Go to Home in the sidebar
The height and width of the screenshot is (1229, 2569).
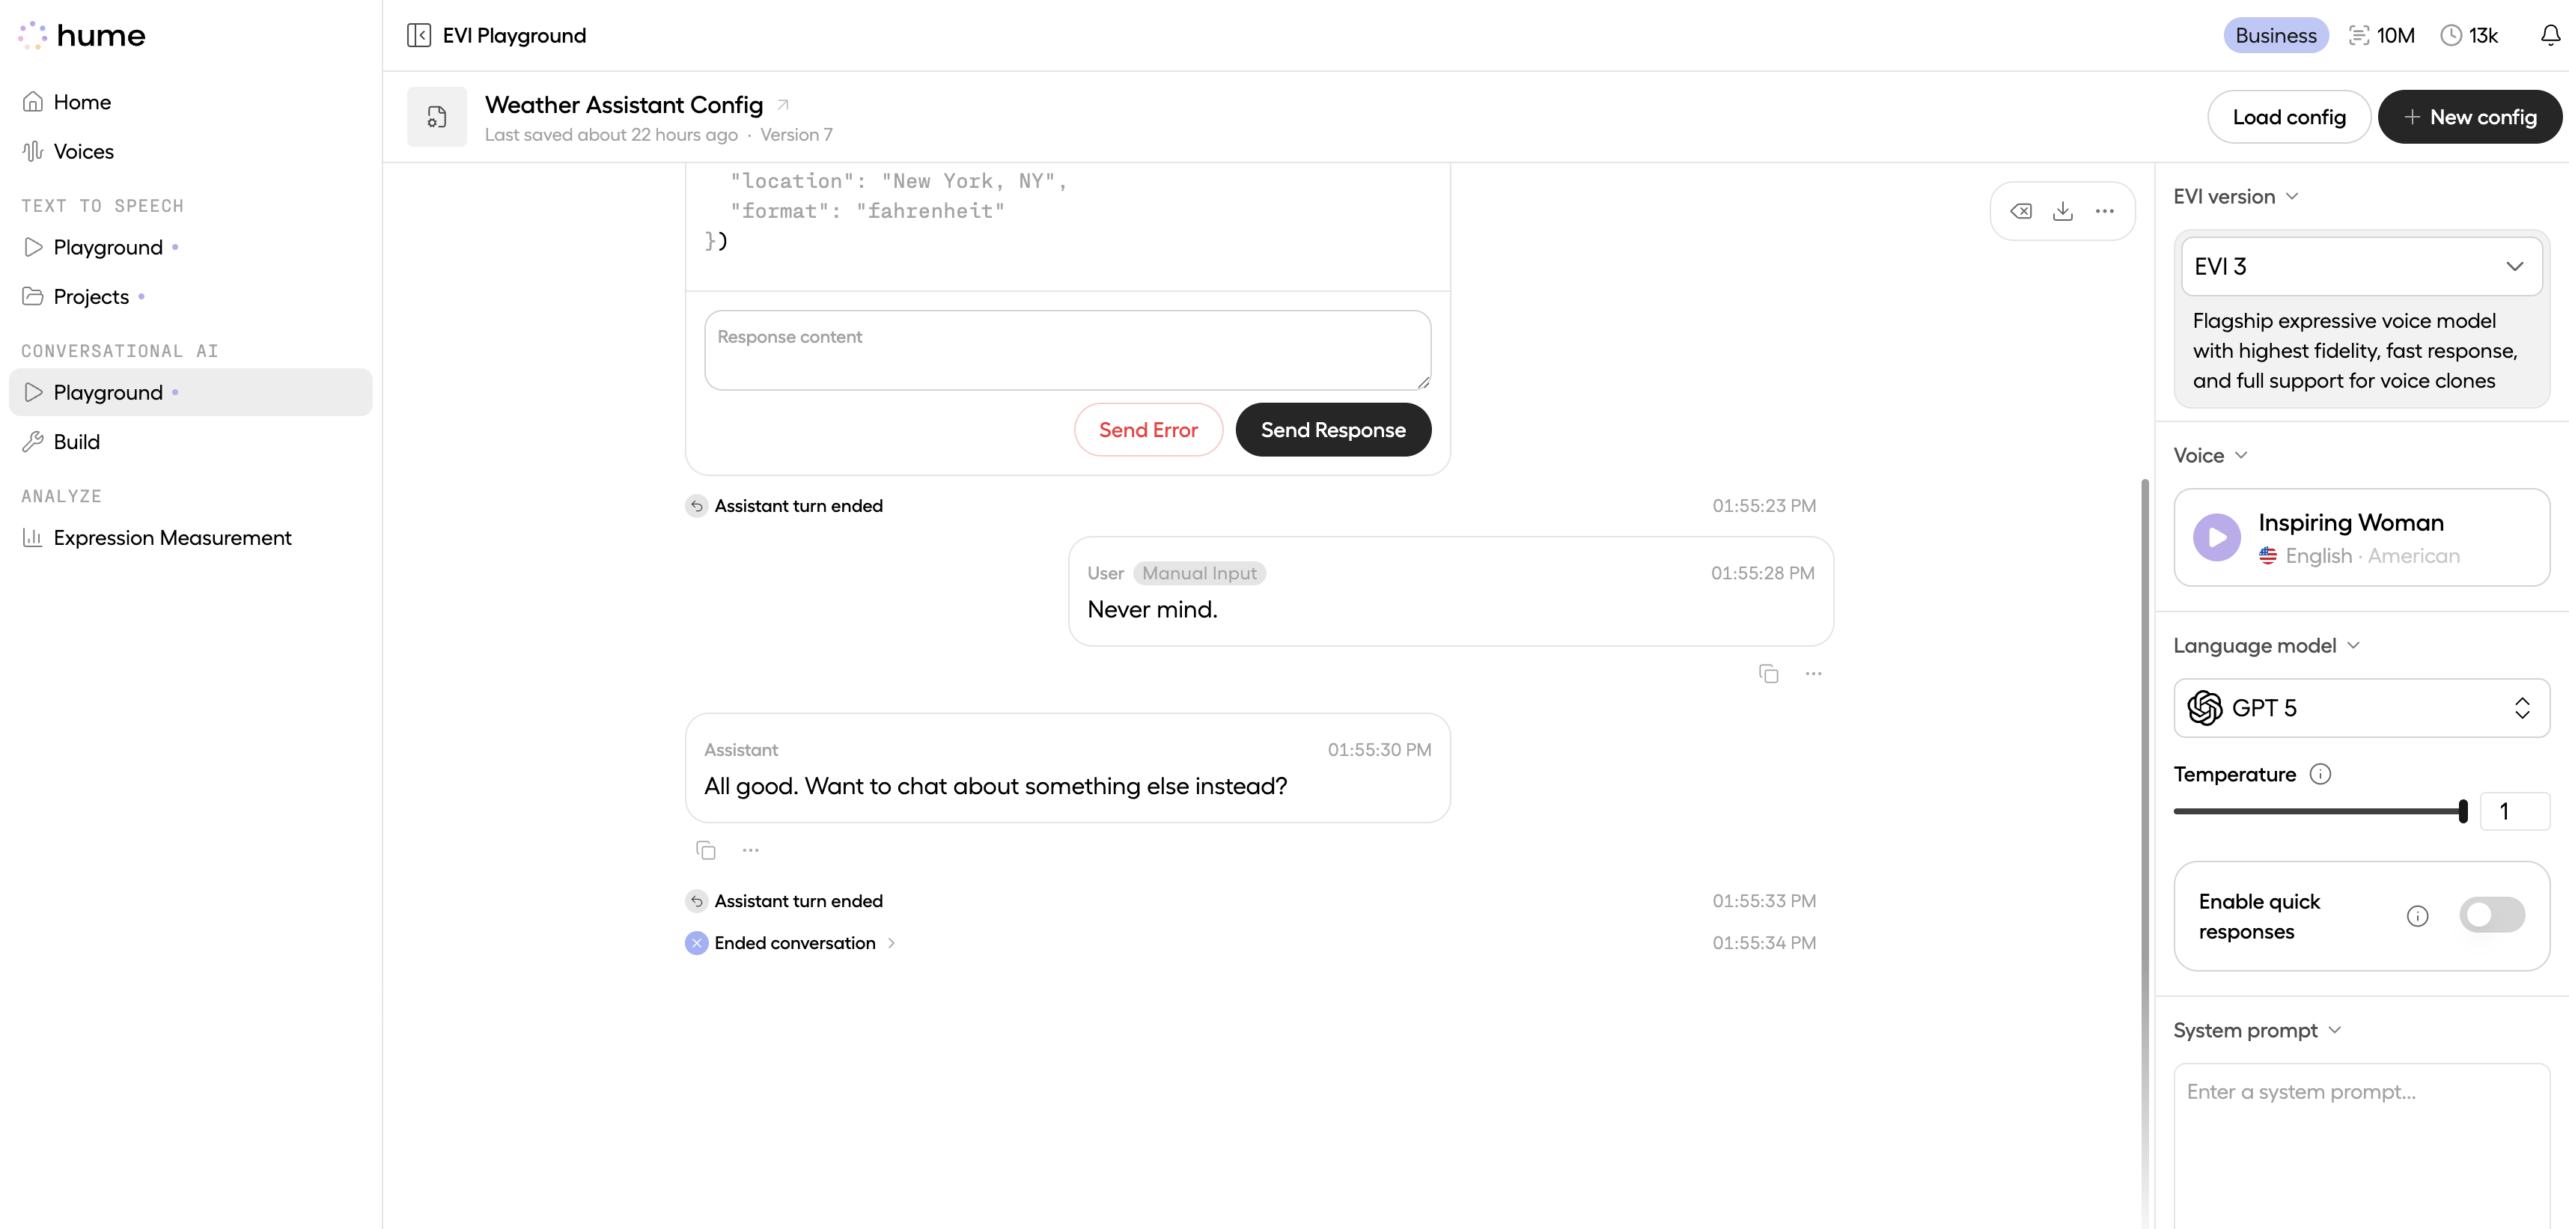point(82,101)
